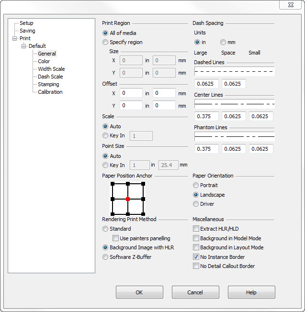Select the bottom-left paper anchor square
The width and height of the screenshot is (305, 312).
pos(113,214)
